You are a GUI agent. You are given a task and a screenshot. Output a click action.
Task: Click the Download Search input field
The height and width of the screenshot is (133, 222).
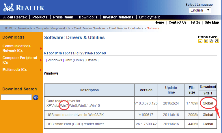click(x=16, y=97)
